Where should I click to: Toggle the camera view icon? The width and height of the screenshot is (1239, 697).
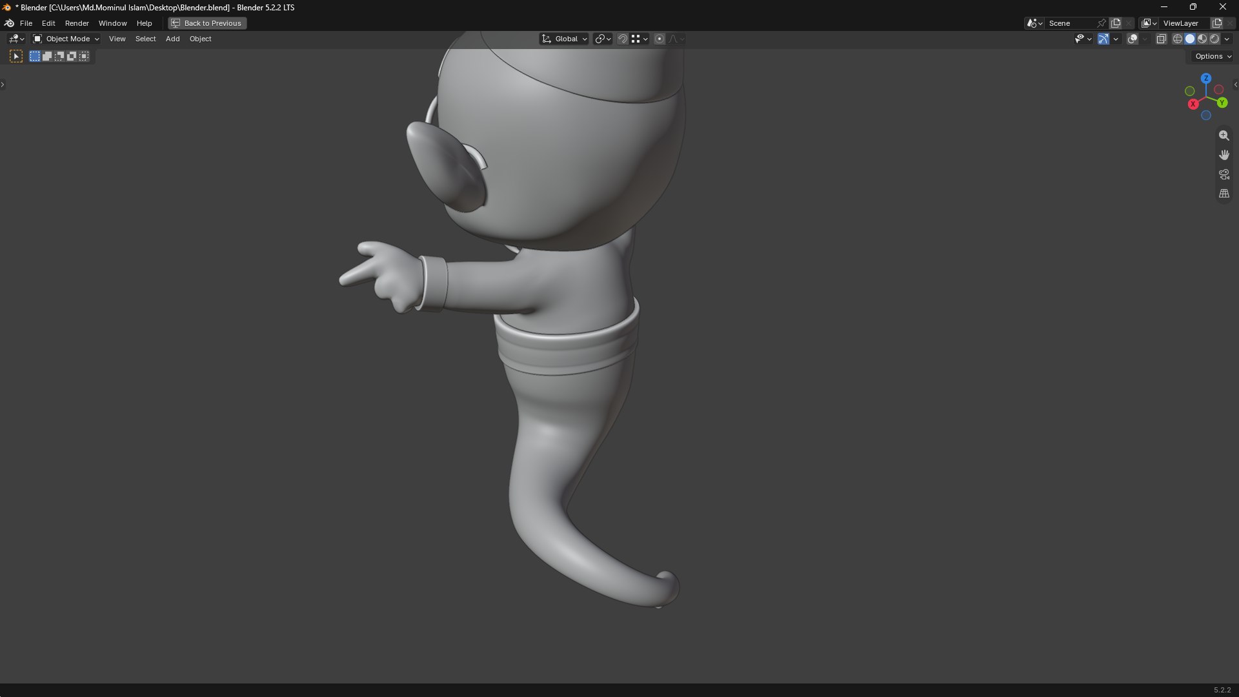pos(1224,174)
